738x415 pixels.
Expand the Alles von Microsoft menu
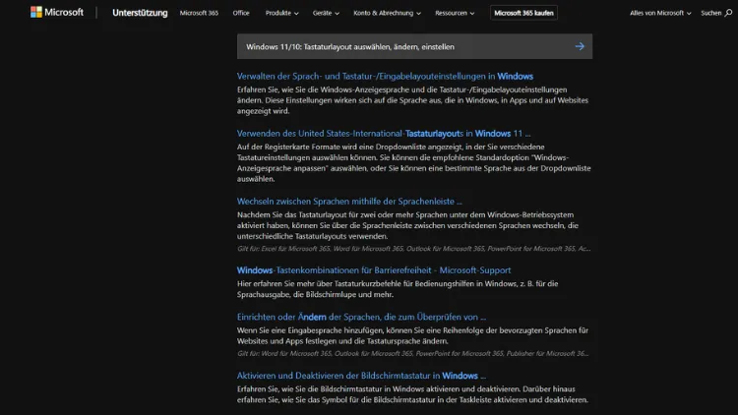coord(660,13)
